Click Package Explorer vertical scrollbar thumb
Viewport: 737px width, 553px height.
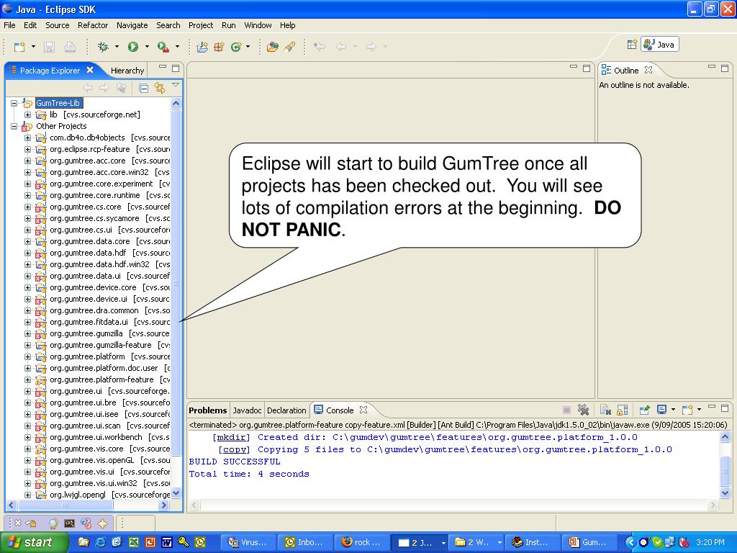click(176, 282)
